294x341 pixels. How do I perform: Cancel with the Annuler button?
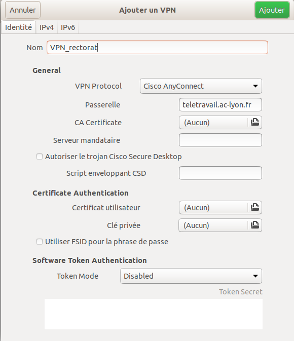pos(23,10)
